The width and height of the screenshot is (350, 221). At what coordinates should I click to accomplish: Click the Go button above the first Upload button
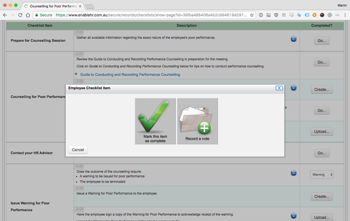pyautogui.click(x=322, y=110)
